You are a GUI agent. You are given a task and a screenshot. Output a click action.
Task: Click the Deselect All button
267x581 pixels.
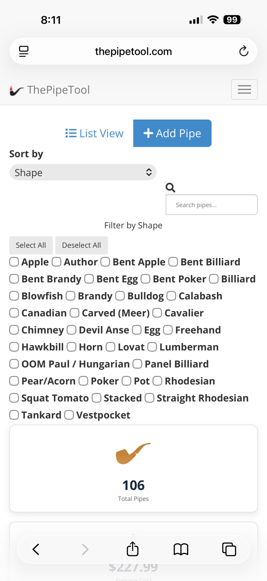click(x=81, y=245)
